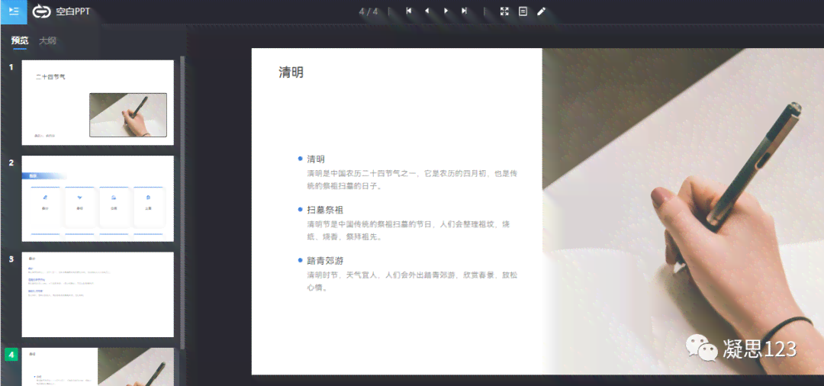
Task: Switch to 大纲 tab
Action: (x=47, y=40)
